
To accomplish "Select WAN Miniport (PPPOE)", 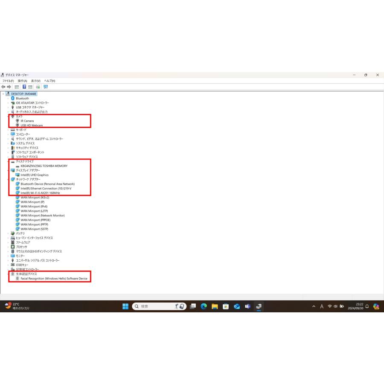I will coord(35,220).
